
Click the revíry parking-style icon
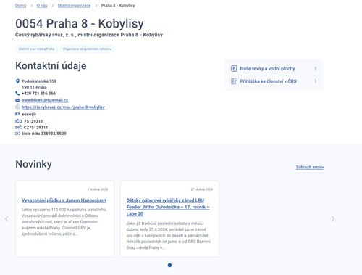point(234,68)
